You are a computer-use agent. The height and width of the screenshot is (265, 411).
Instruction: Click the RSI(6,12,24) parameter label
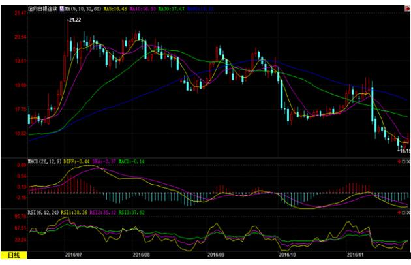[x=44, y=212]
